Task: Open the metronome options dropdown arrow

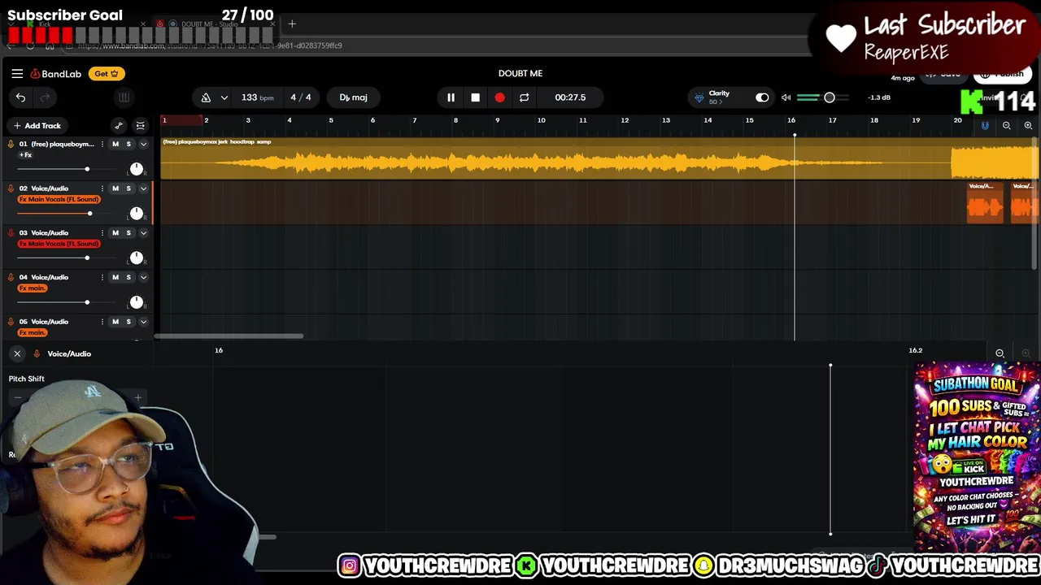Action: tap(224, 97)
